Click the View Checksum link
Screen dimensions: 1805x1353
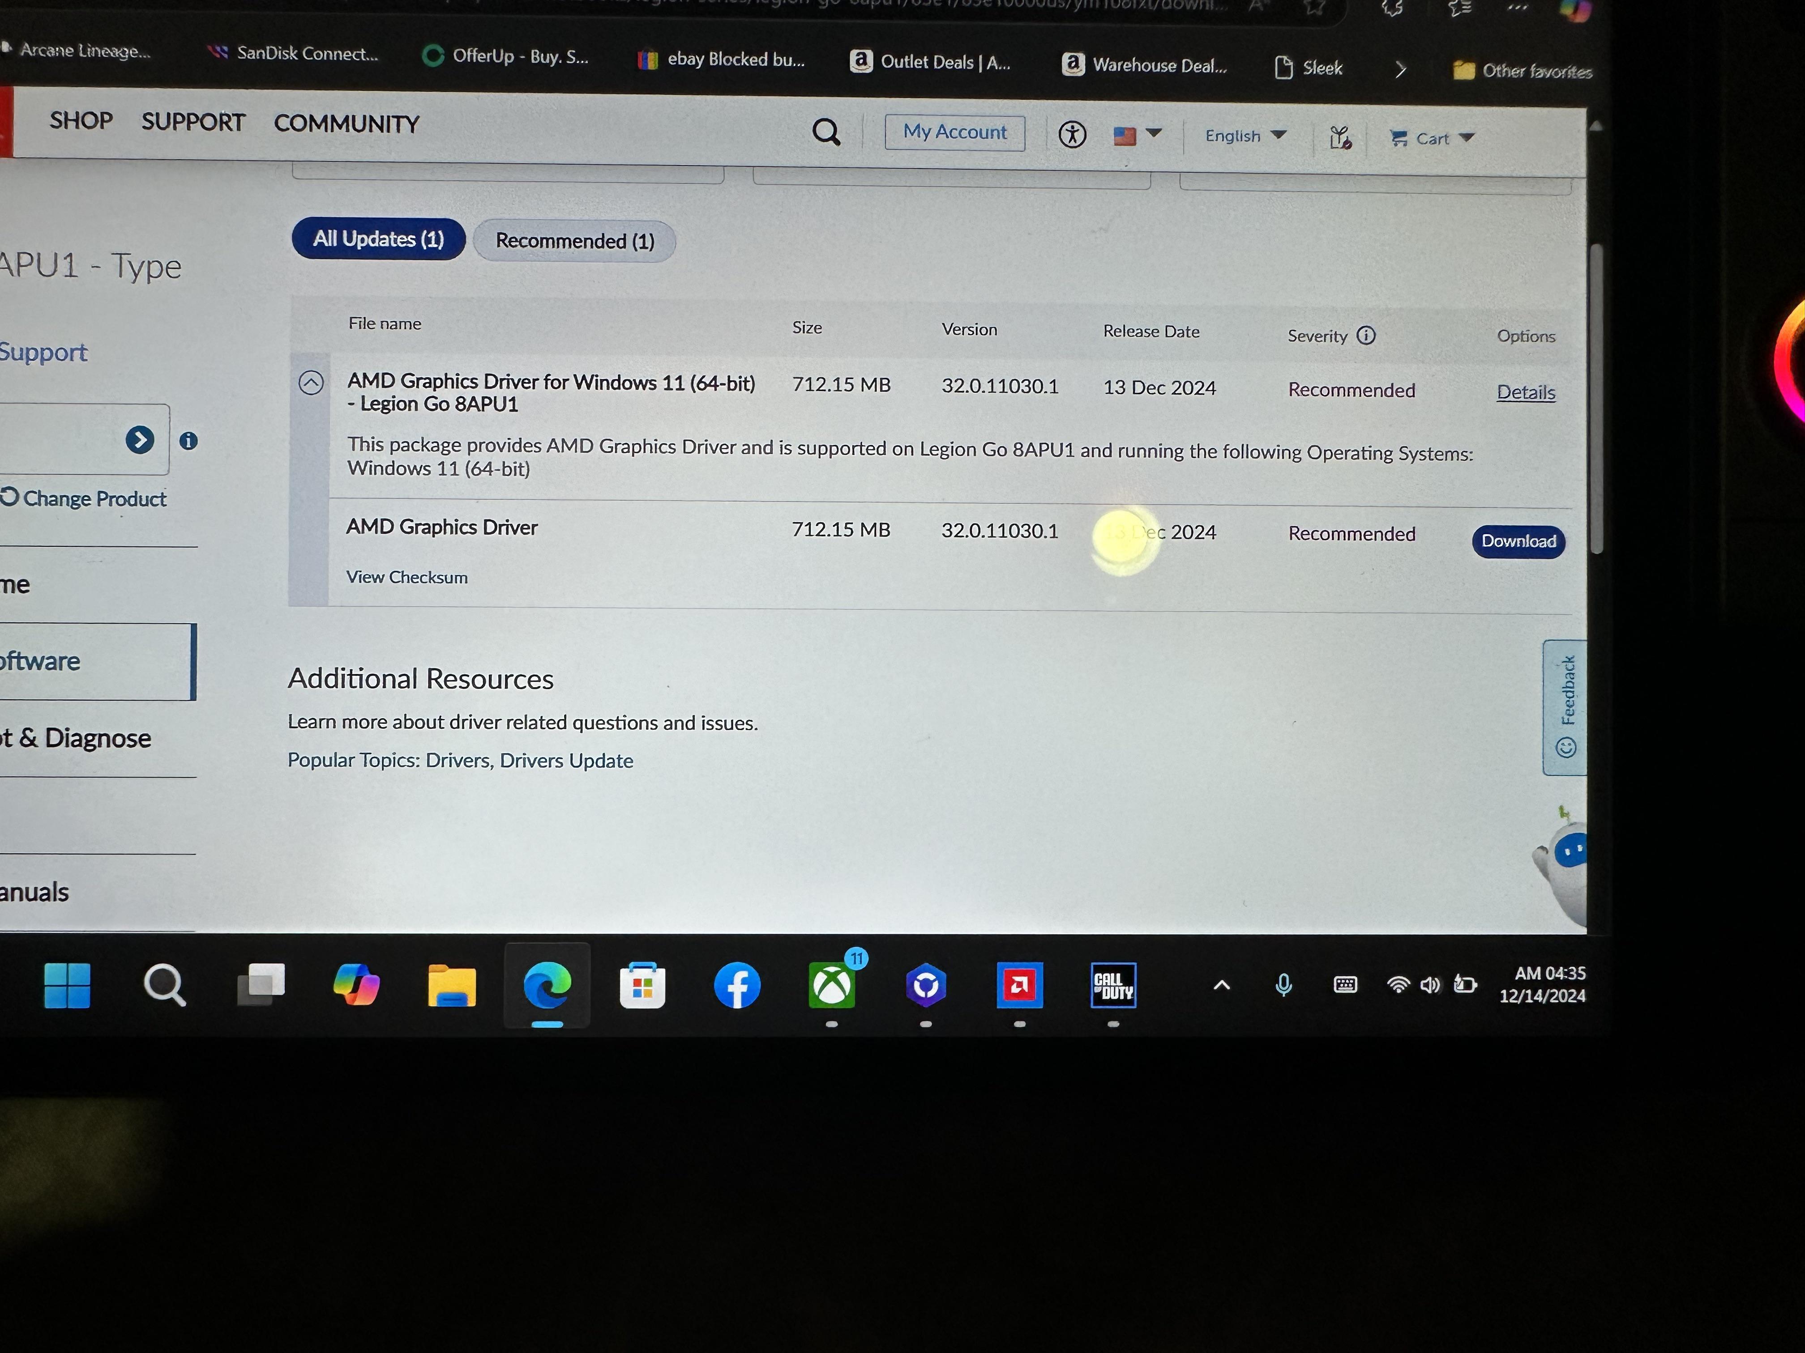[406, 578]
